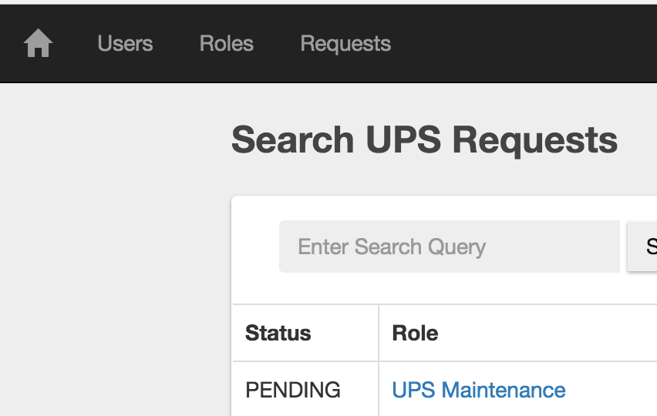Focus the Enter Search Query field

[449, 247]
